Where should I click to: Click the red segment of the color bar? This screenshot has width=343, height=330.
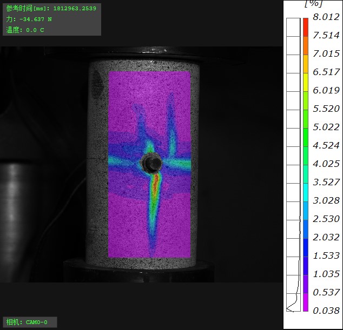(306, 26)
